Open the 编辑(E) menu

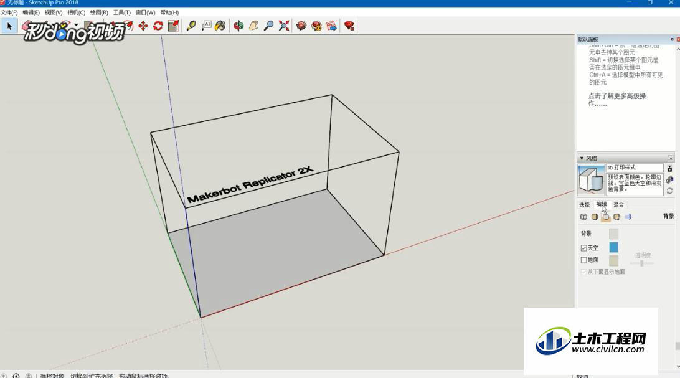click(31, 12)
